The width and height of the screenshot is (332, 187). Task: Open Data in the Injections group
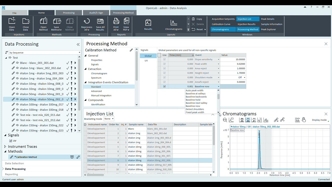tap(12, 24)
